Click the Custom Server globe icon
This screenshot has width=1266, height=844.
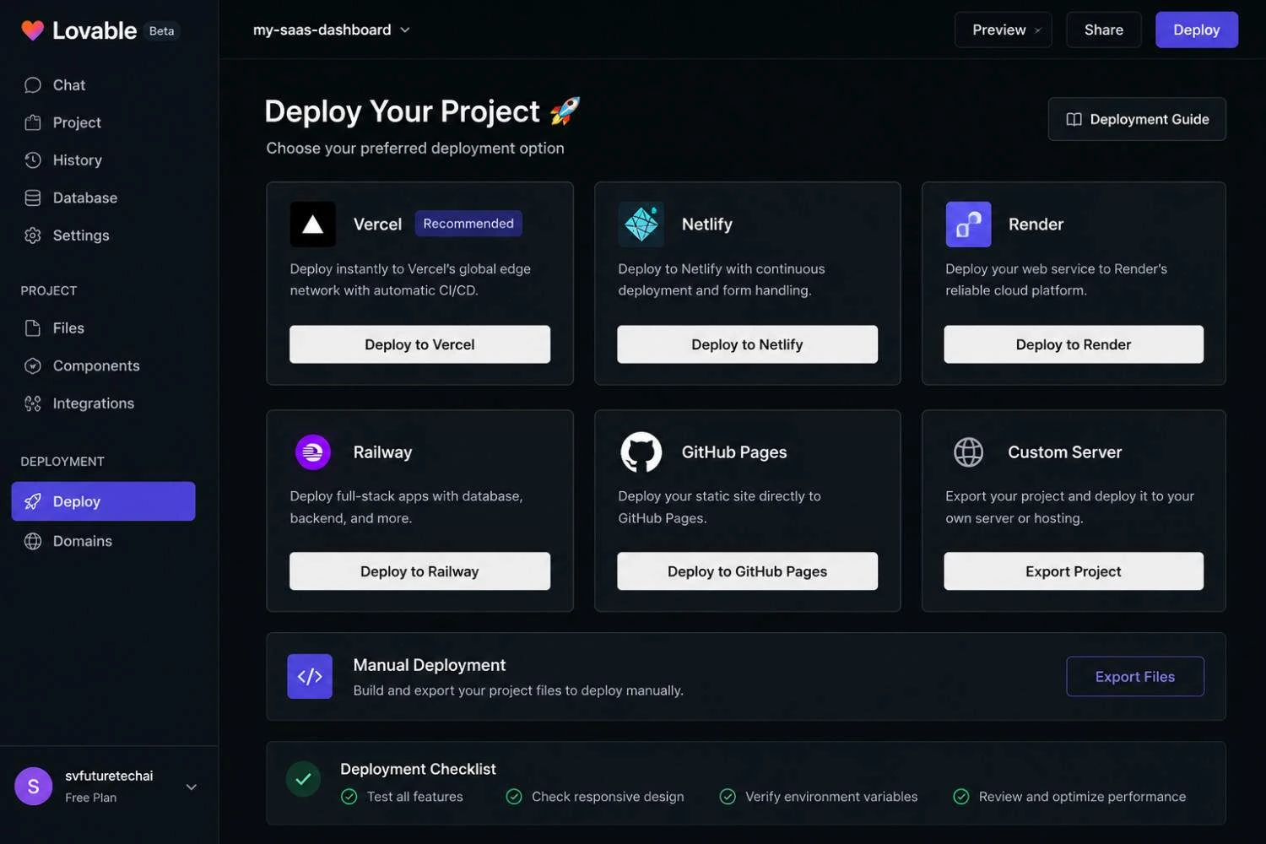[968, 452]
